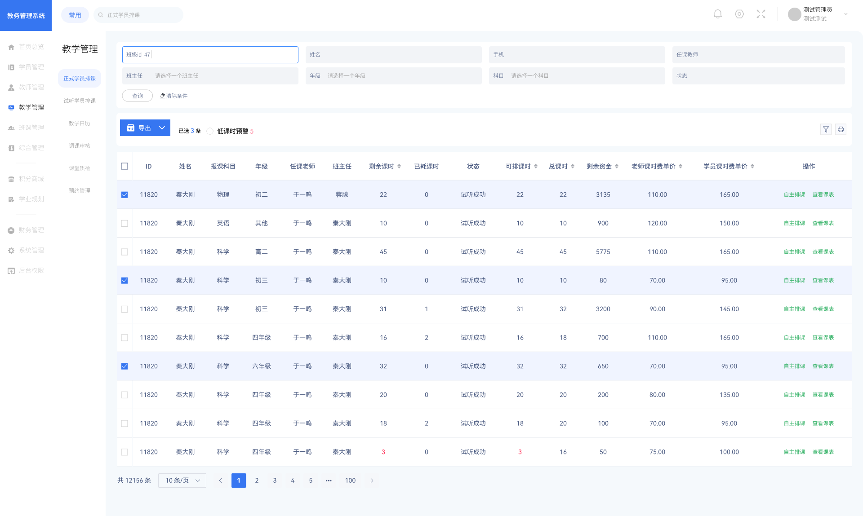This screenshot has height=516, width=863.
Task: Open 导出 dropdown arrow
Action: 162,128
